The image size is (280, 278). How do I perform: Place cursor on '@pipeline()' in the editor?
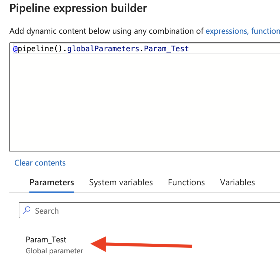point(38,49)
